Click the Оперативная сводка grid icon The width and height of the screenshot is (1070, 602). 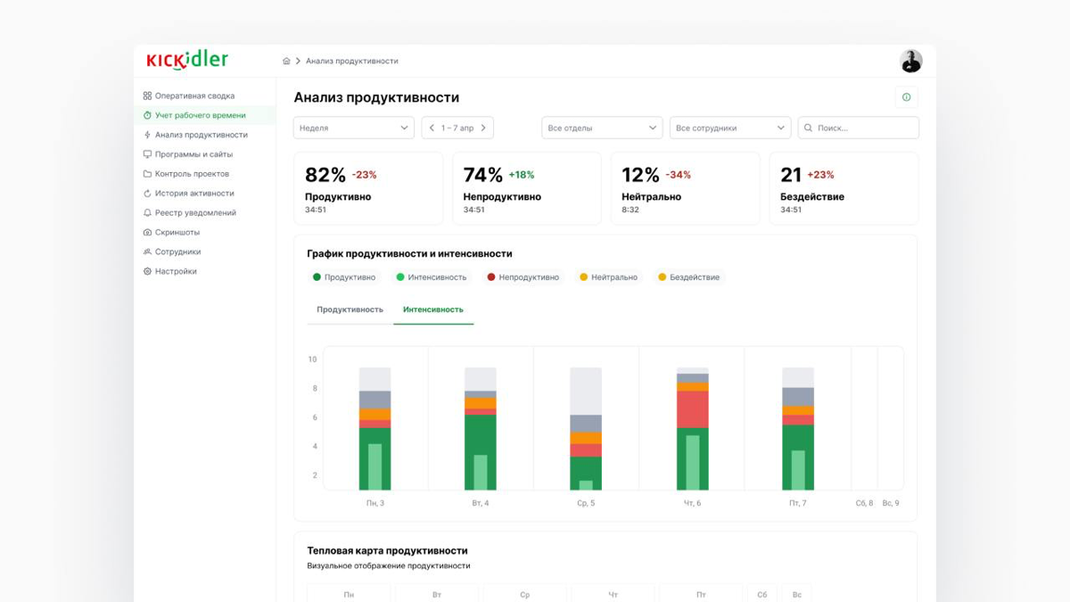(x=147, y=95)
